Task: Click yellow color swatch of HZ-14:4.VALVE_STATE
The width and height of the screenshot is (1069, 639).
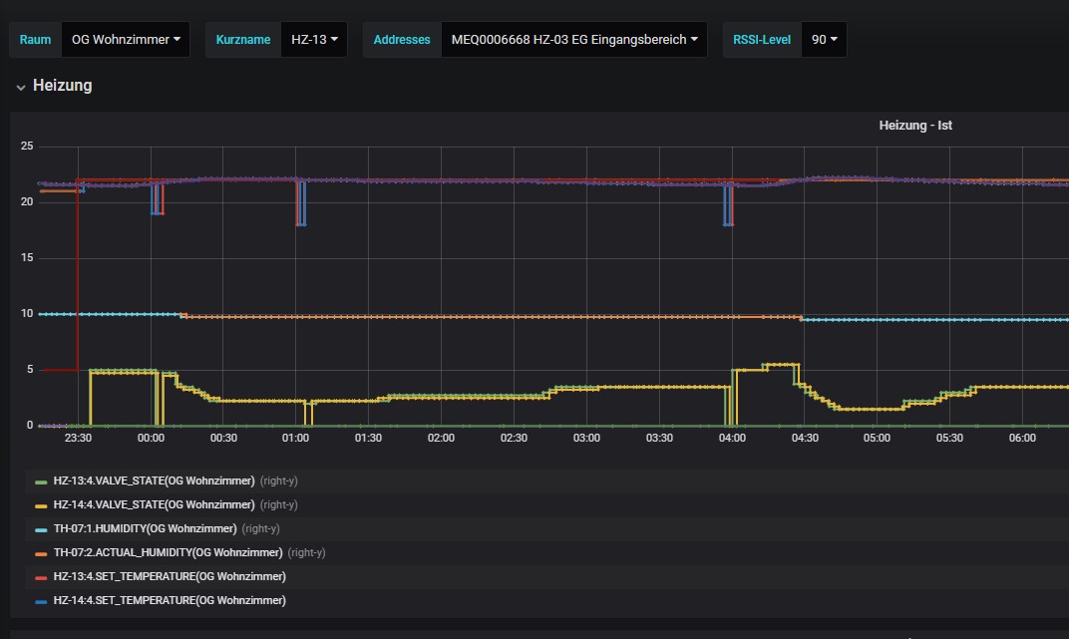Action: click(x=41, y=505)
